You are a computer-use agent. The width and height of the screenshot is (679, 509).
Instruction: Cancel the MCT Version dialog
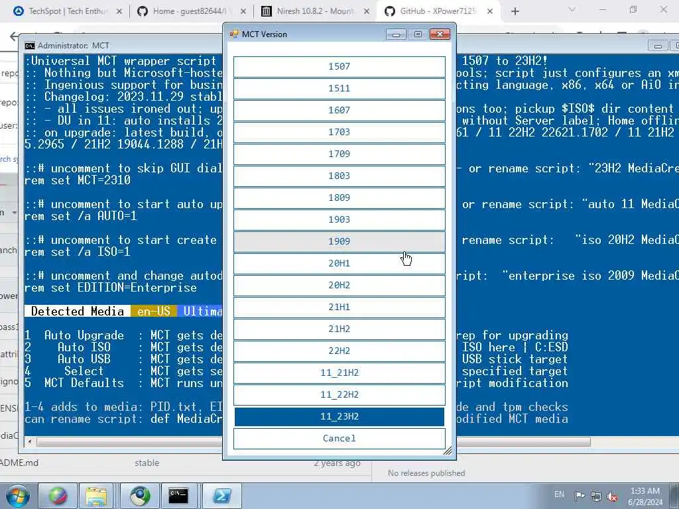339,439
